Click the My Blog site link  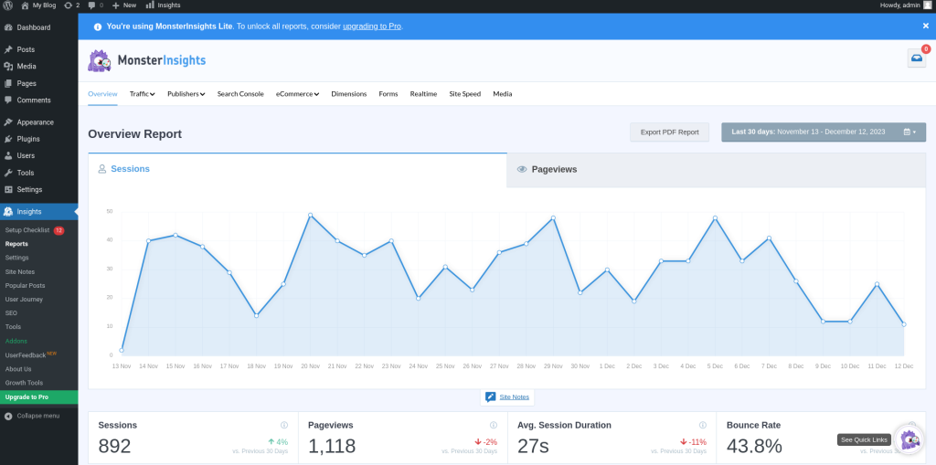37,5
